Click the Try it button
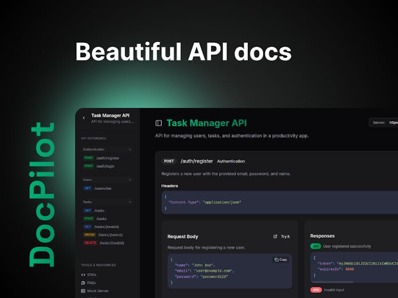The height and width of the screenshot is (298, 398). [281, 237]
